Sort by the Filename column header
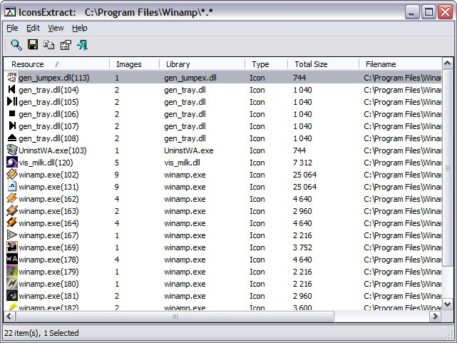This screenshot has height=343, width=457. [x=400, y=64]
